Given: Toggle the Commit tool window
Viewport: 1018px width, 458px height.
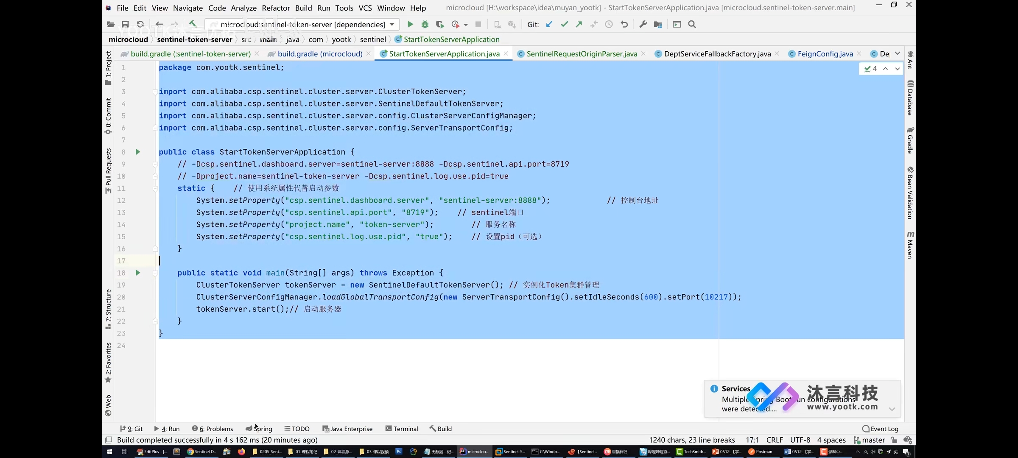Looking at the screenshot, I should [108, 116].
